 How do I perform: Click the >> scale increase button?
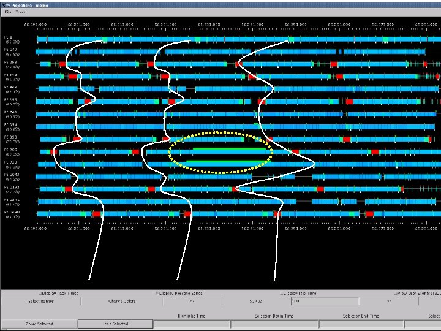390,301
